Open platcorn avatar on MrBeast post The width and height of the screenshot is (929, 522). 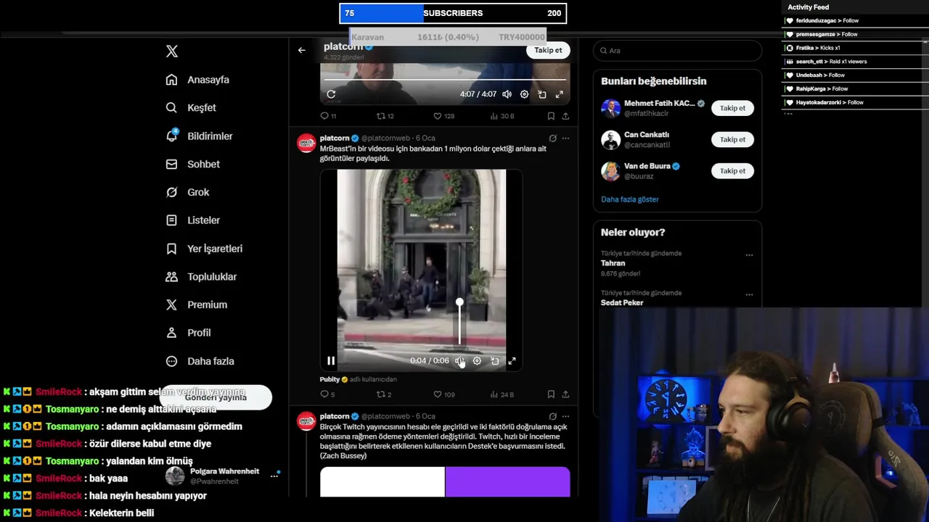tap(306, 143)
